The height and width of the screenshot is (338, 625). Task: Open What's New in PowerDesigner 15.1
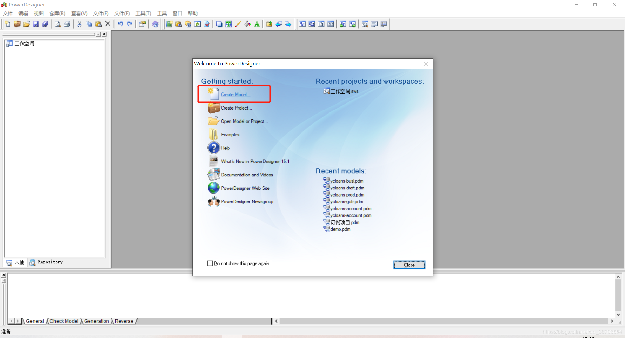tap(255, 162)
